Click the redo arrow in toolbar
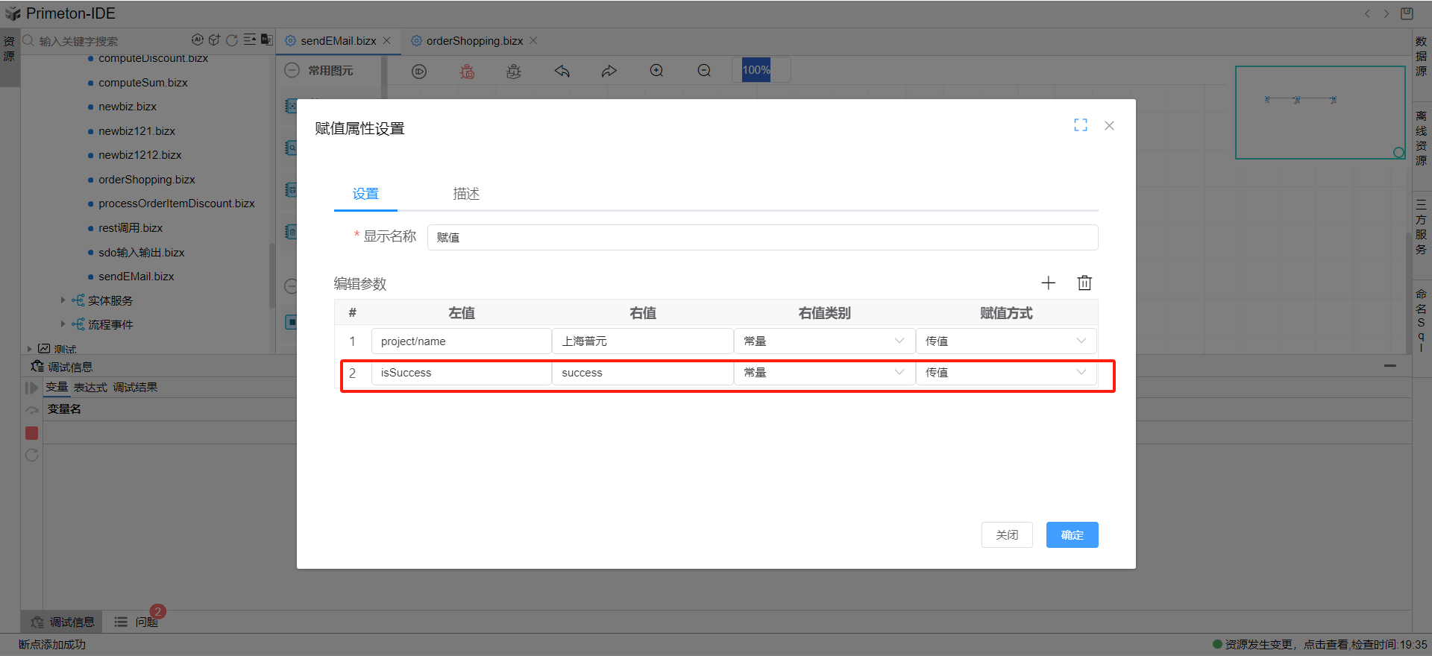This screenshot has height=656, width=1432. coord(609,71)
